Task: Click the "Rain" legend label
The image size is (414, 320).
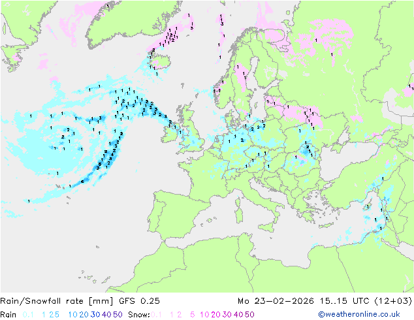Action: 8,315
